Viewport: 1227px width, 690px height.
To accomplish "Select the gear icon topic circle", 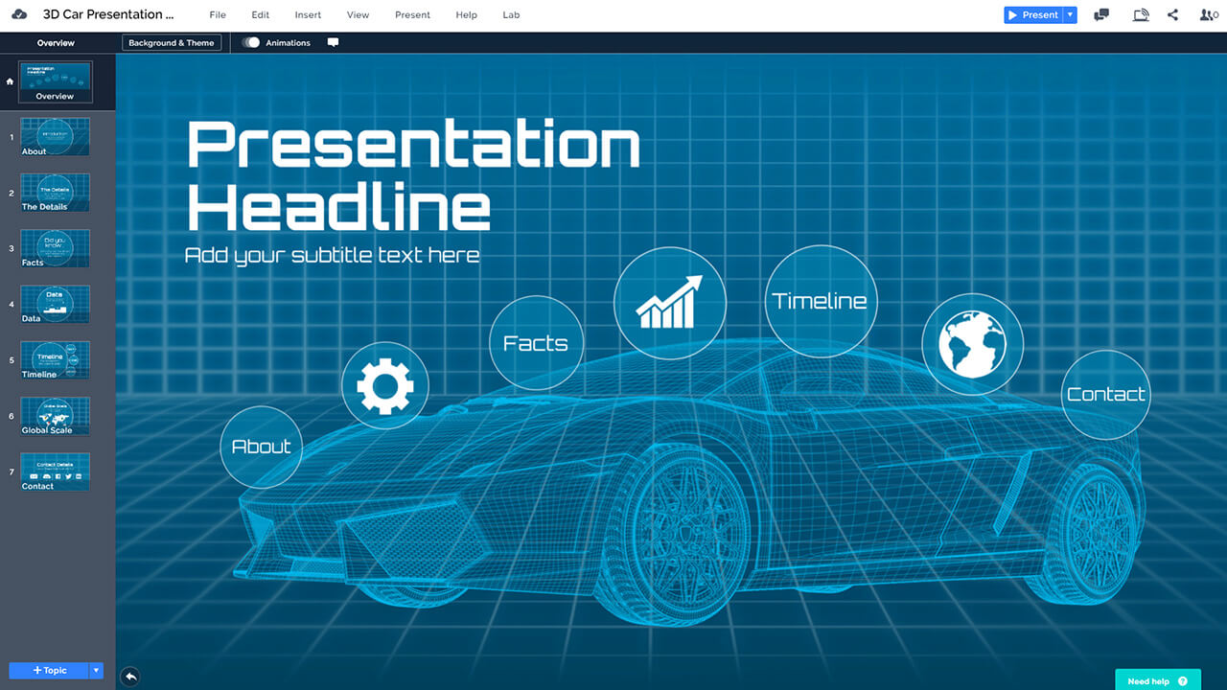I will [x=384, y=385].
